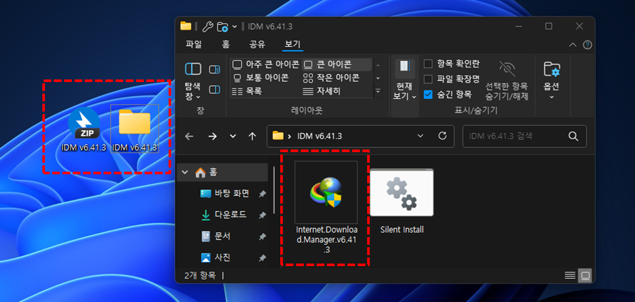Click the properties wrench icon in title bar

point(208,26)
